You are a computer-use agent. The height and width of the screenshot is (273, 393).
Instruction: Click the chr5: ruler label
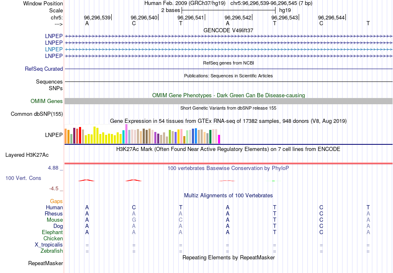pos(57,17)
